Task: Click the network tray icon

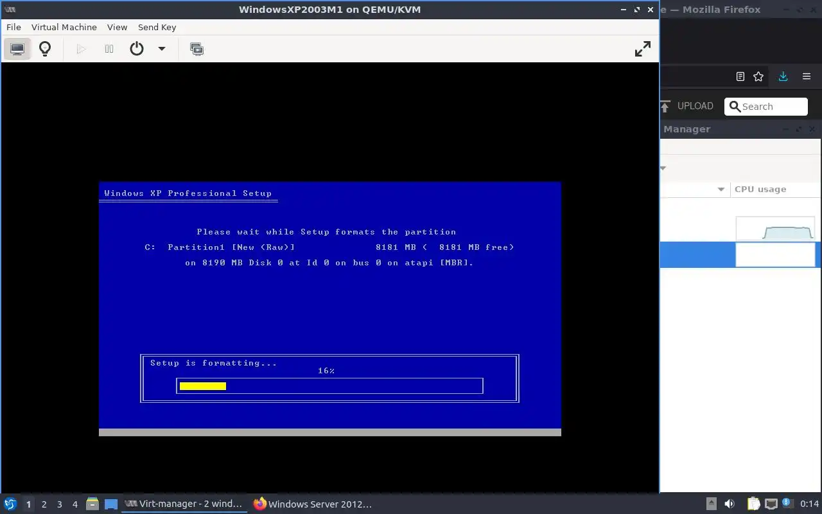Action: 771,504
